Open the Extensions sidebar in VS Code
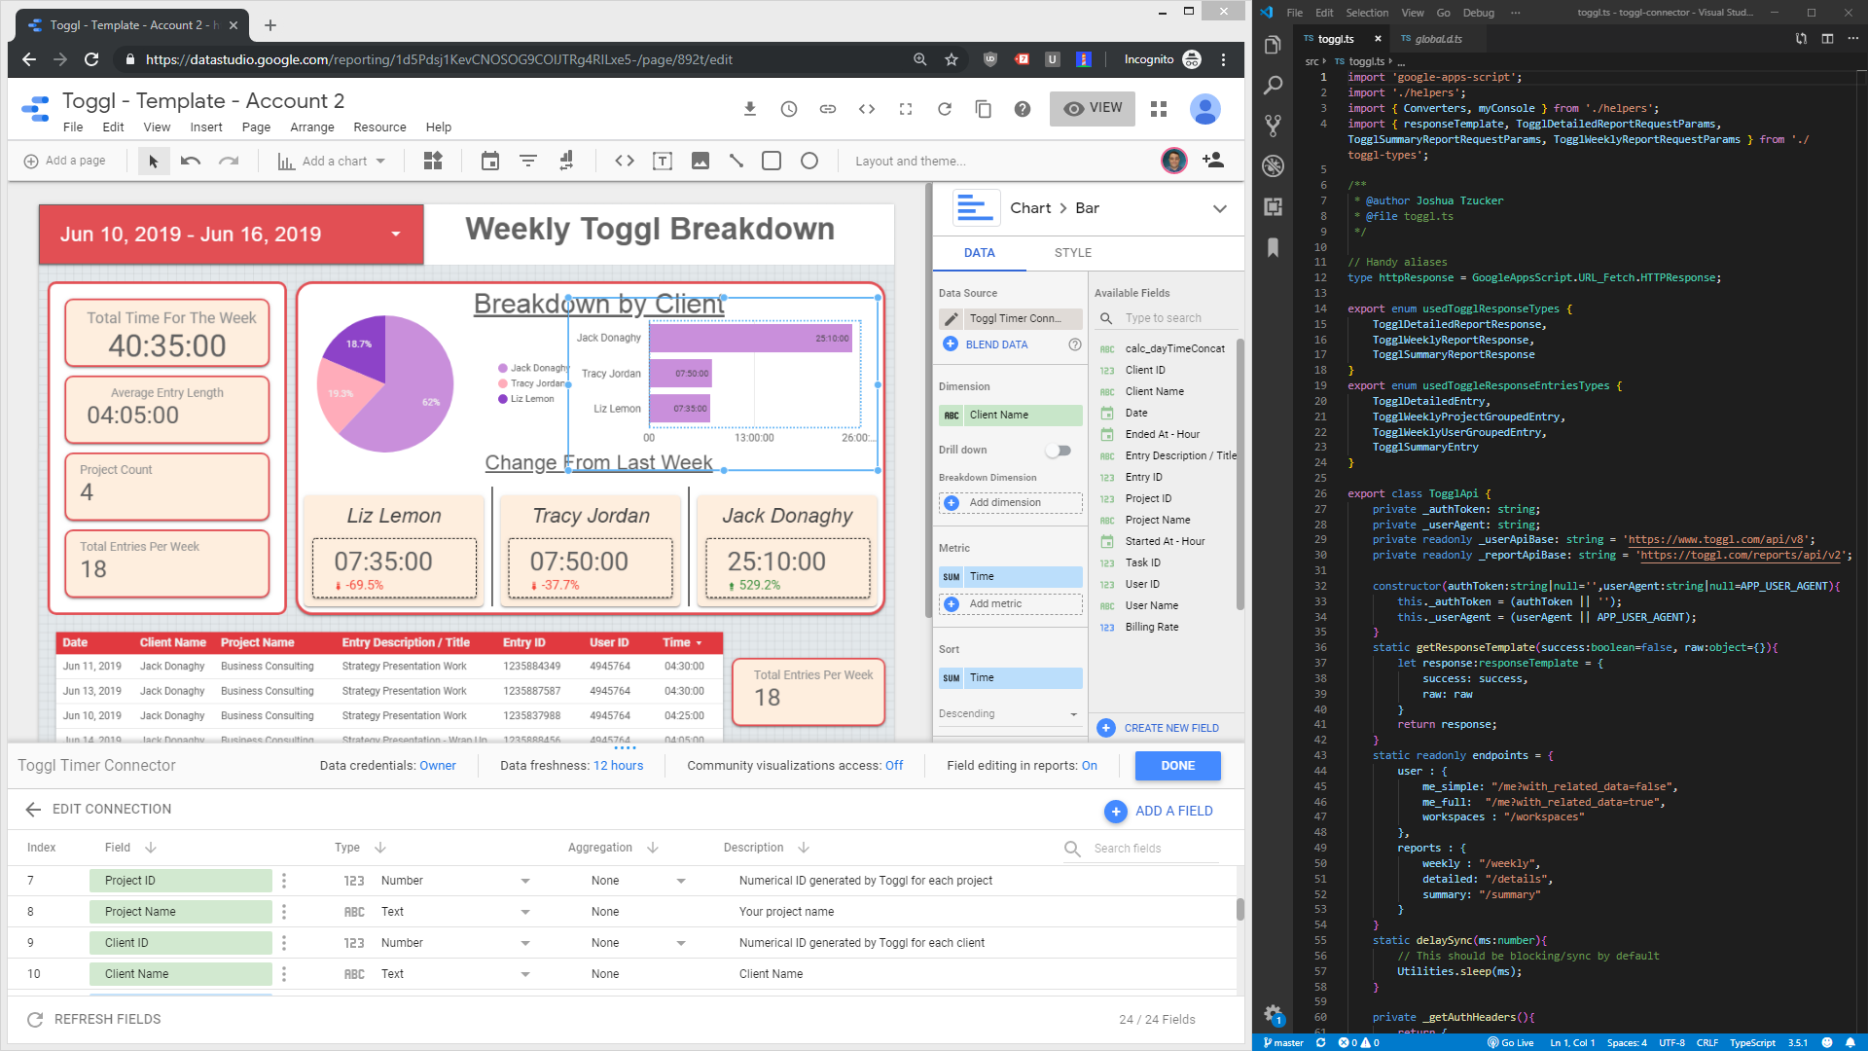The height and width of the screenshot is (1051, 1868). 1273,206
